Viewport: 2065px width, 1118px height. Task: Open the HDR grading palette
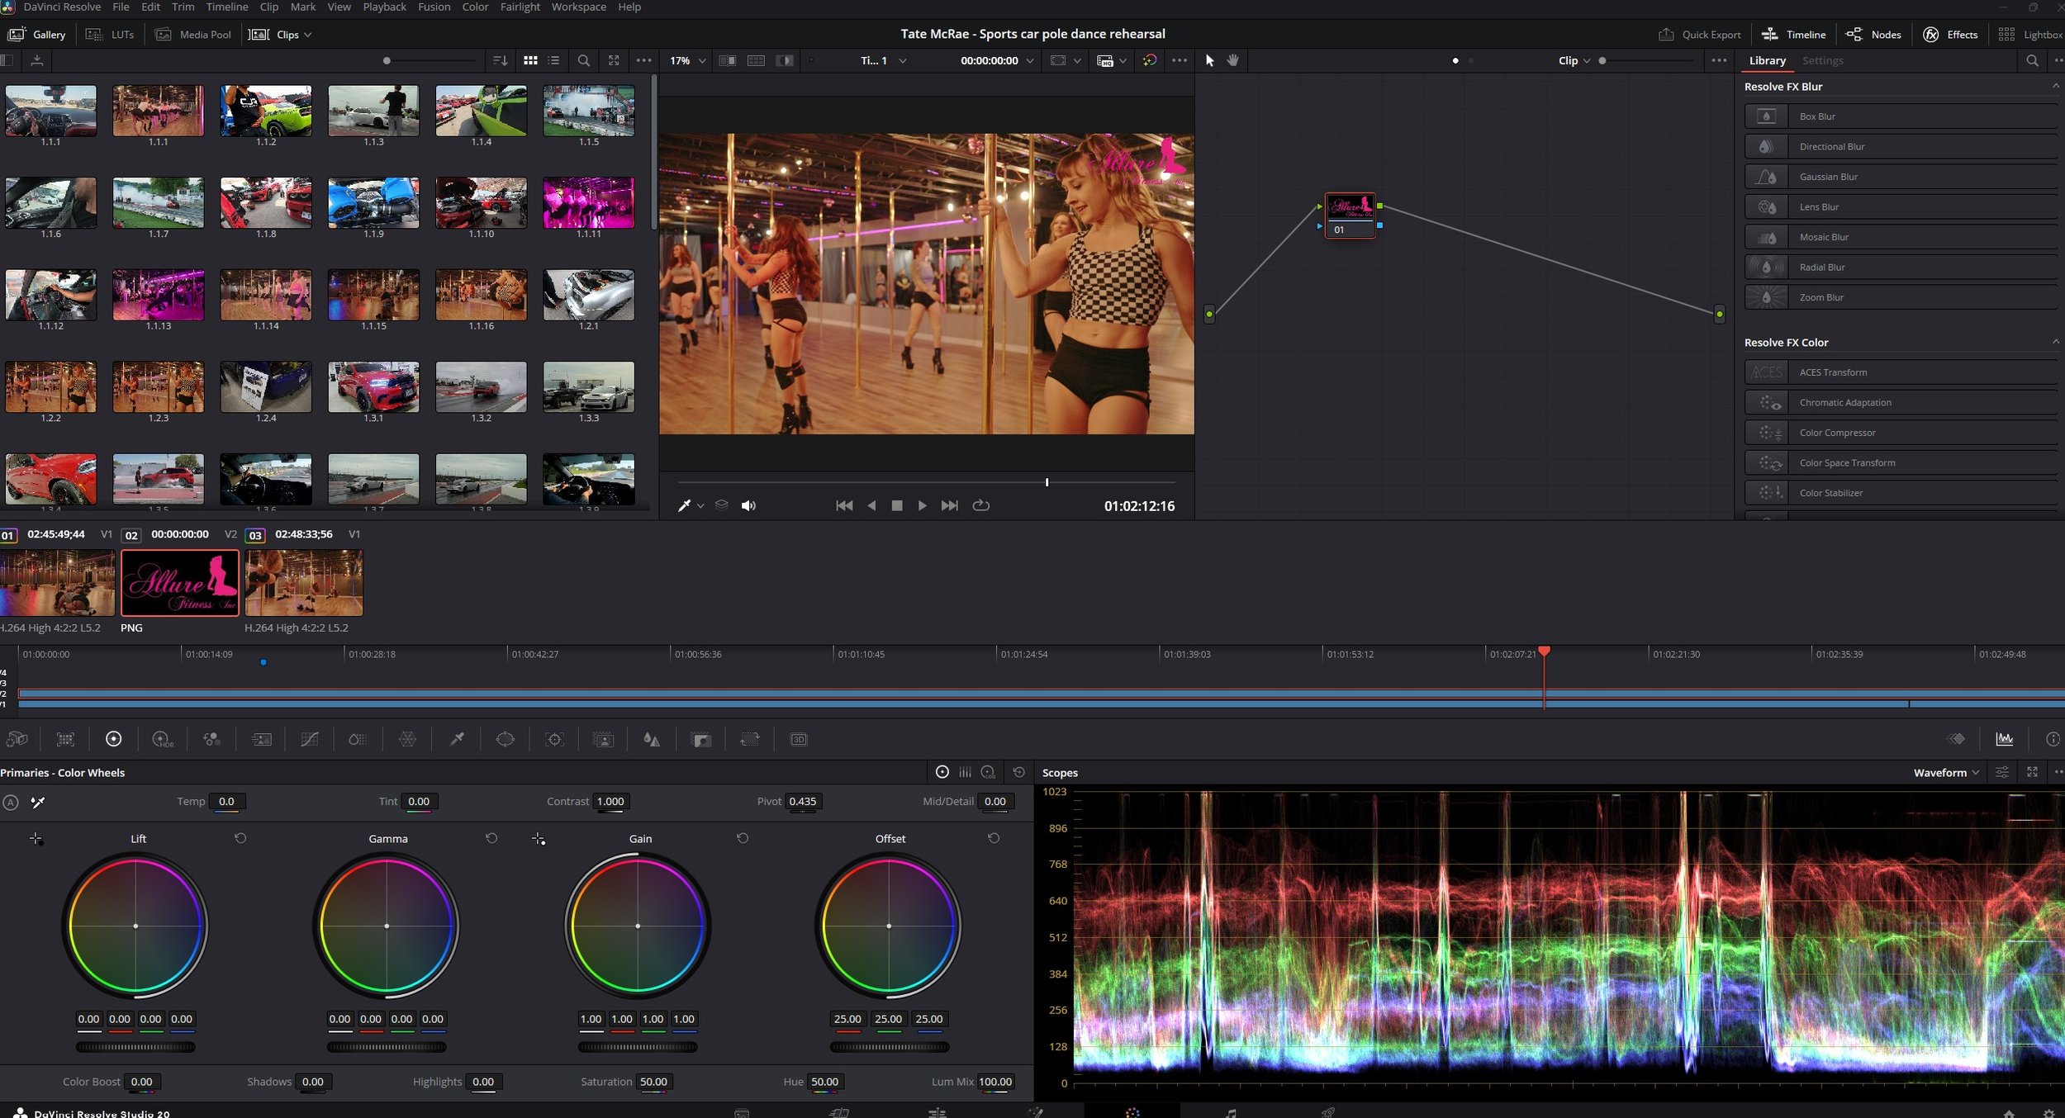coord(162,739)
